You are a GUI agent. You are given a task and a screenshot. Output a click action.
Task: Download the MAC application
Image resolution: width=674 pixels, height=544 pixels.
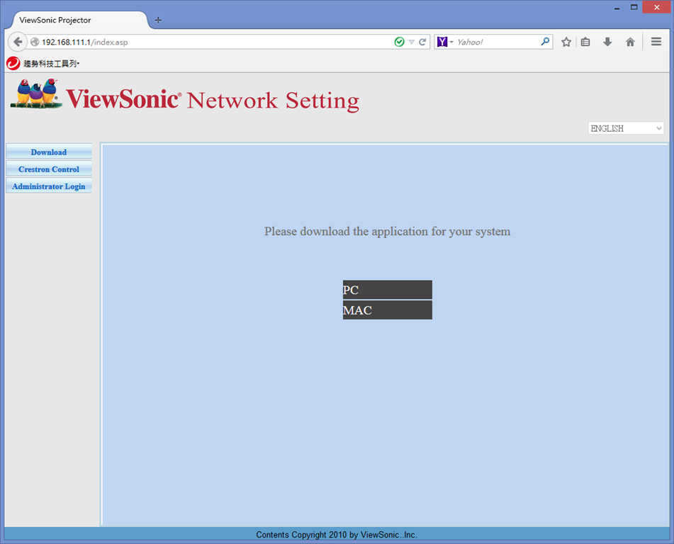(x=387, y=310)
